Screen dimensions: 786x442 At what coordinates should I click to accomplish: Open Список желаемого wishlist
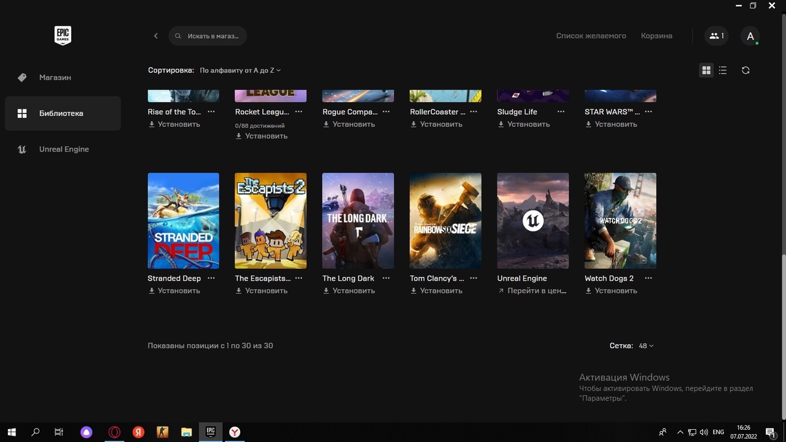[x=591, y=36]
